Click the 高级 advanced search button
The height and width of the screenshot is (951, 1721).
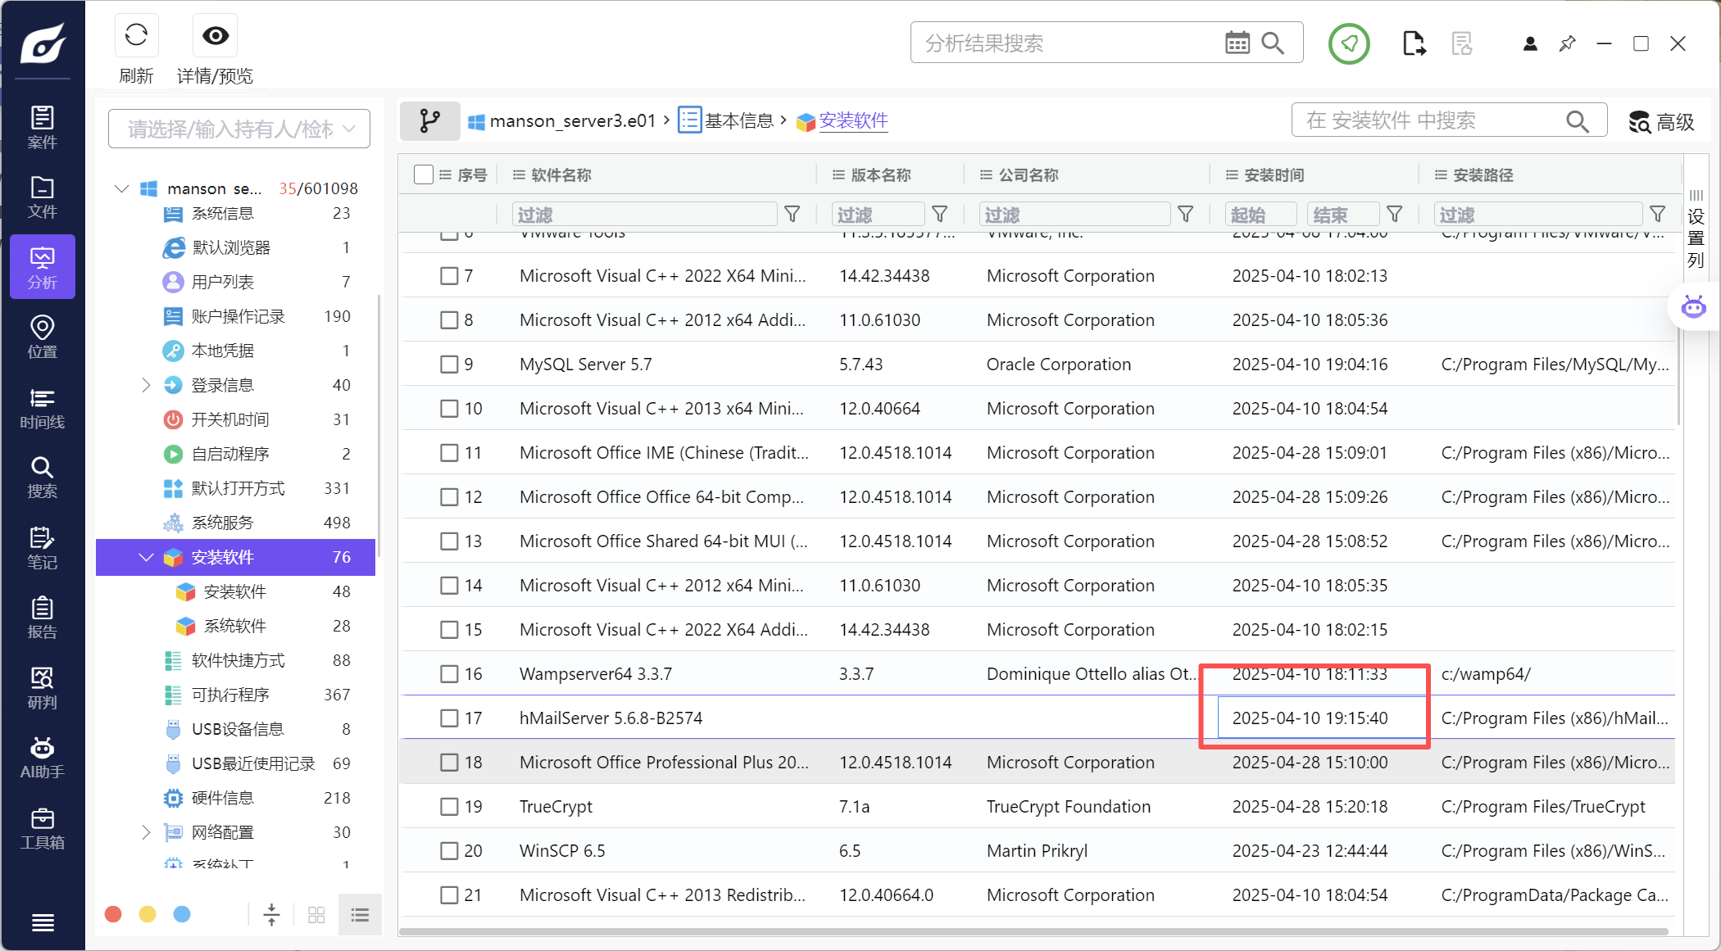click(1661, 122)
